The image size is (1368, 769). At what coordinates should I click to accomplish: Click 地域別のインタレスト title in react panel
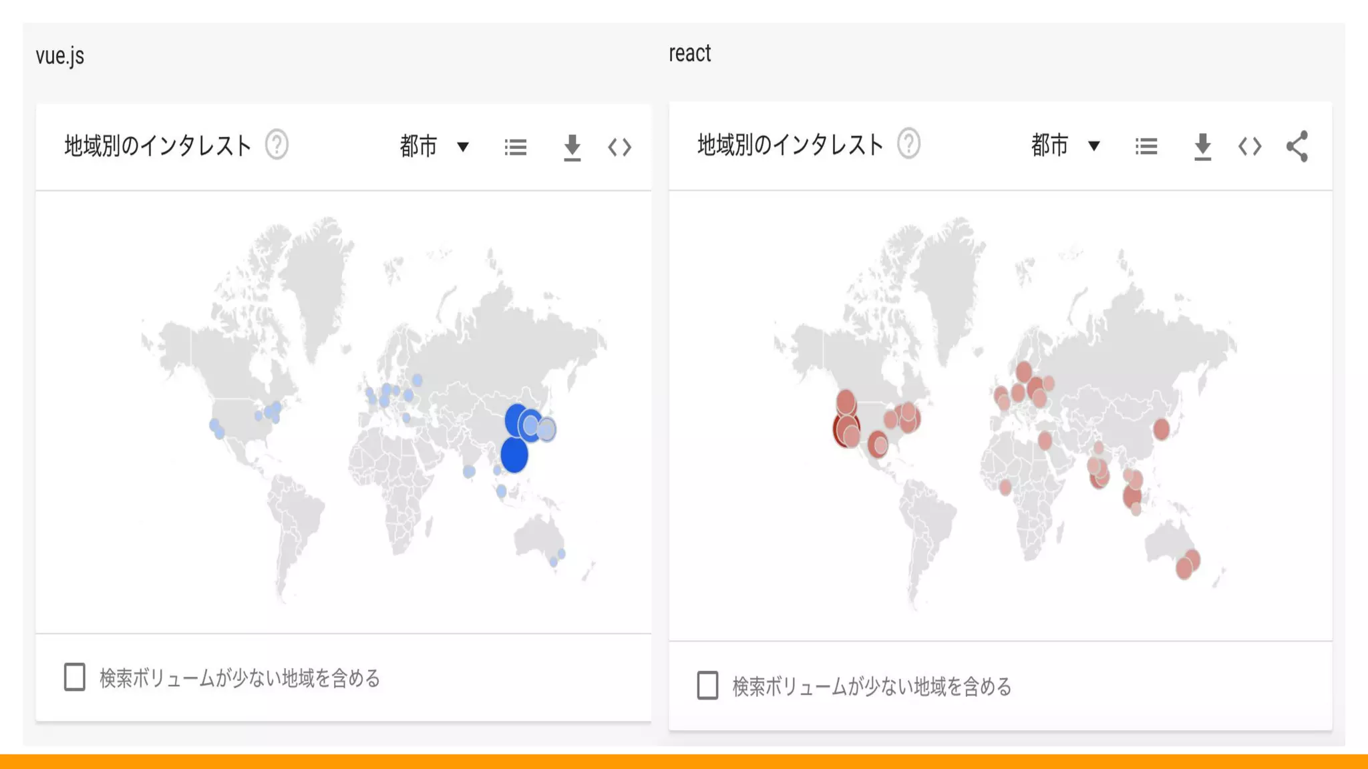point(790,144)
